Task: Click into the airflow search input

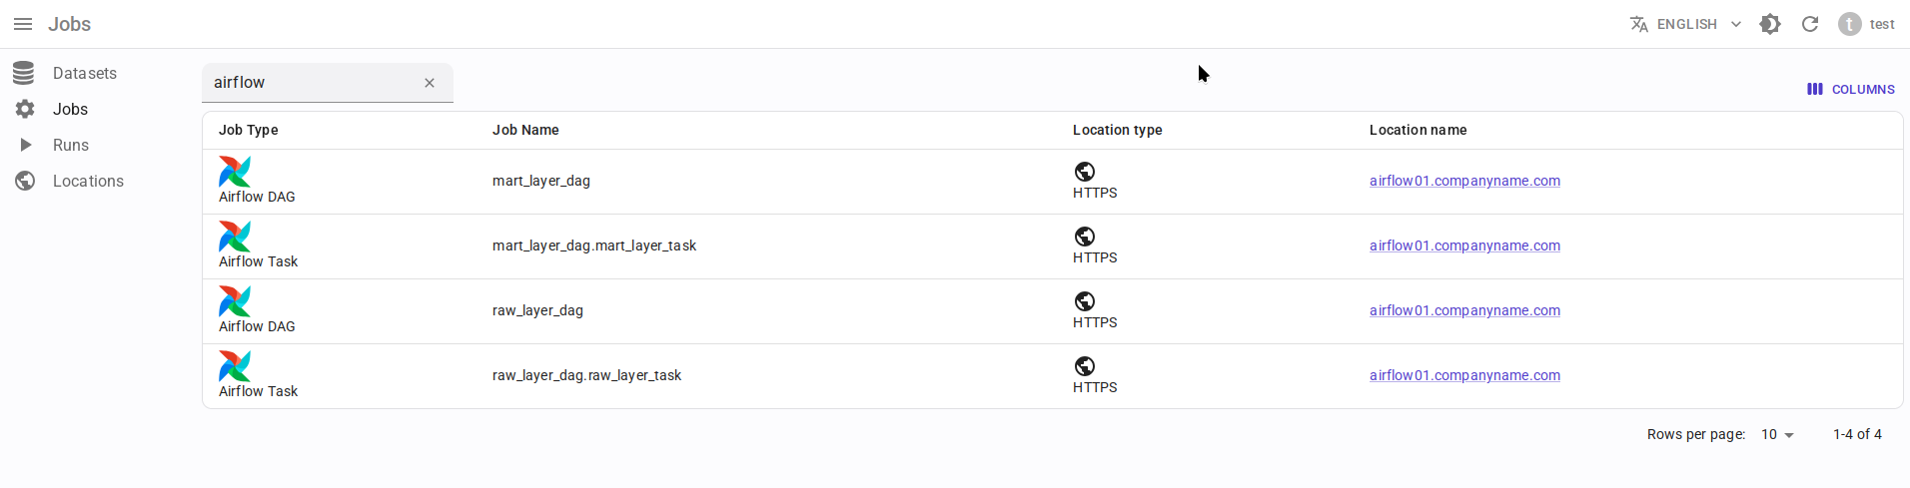Action: click(310, 83)
